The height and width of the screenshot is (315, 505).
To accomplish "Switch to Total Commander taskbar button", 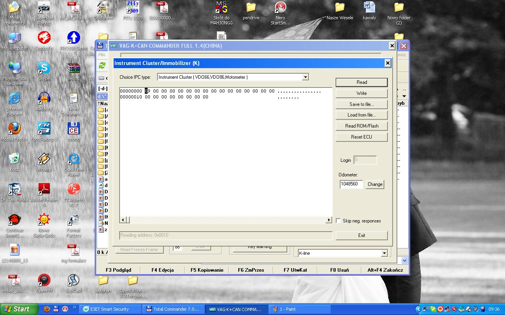I will 174,309.
